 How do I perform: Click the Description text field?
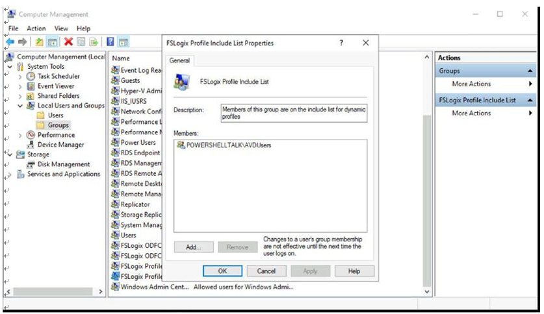(294, 113)
